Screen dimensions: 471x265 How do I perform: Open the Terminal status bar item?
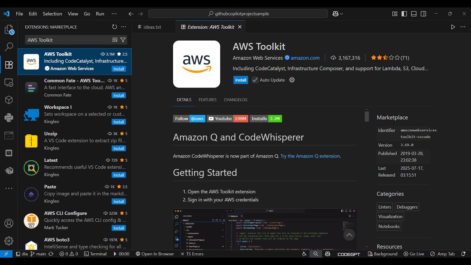[95, 254]
